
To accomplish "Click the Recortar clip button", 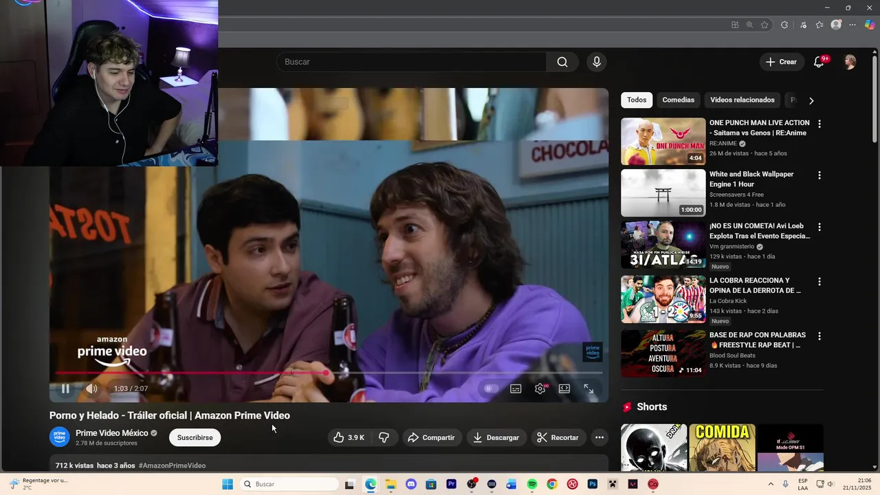I will point(558,437).
